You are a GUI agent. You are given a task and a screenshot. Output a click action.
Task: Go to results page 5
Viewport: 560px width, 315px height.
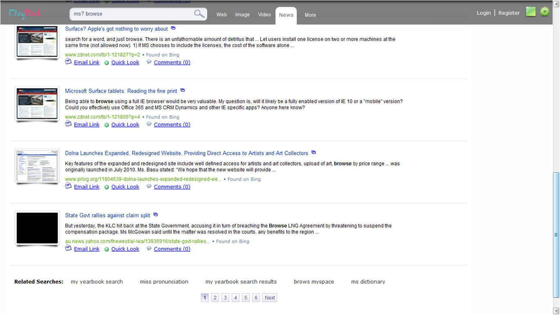(x=246, y=297)
